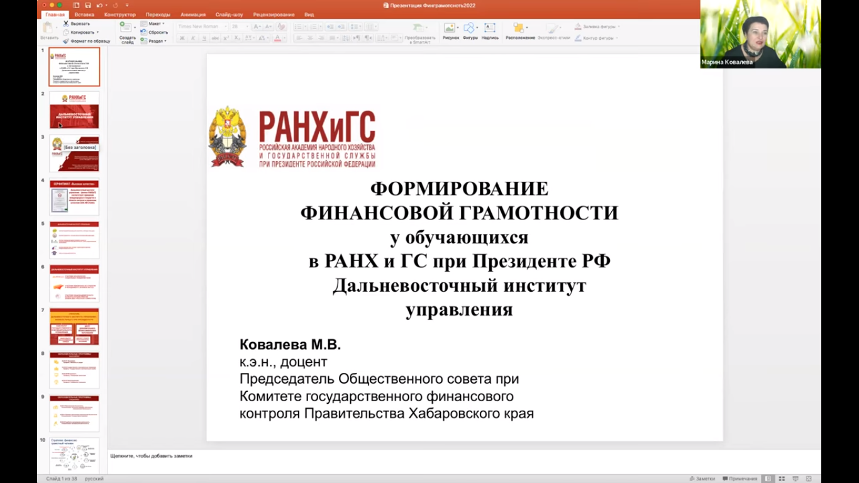Click Формат по образцу format painter
The image size is (859, 483).
tap(87, 41)
